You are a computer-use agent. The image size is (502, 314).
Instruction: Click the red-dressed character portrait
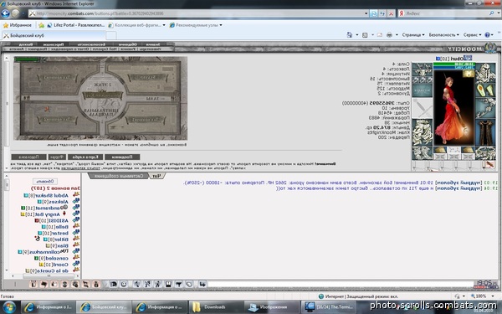pos(453,107)
